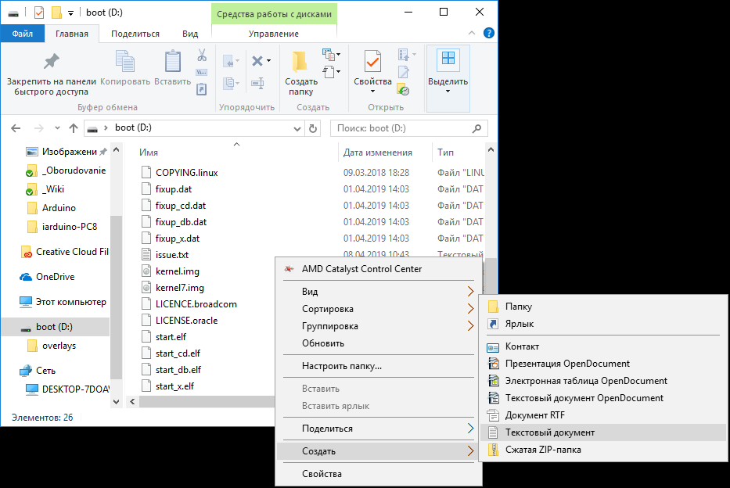Click the New item icon

[x=329, y=55]
